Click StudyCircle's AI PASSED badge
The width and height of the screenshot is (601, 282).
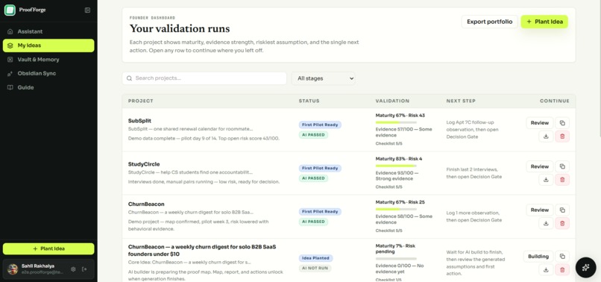(313, 178)
